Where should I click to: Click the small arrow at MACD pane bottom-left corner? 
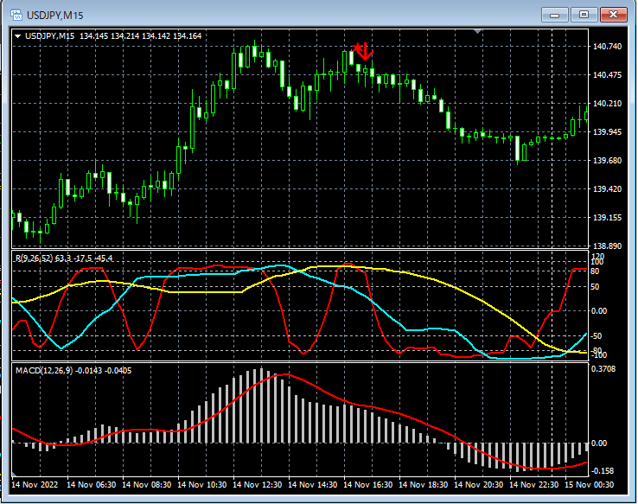tap(14, 474)
